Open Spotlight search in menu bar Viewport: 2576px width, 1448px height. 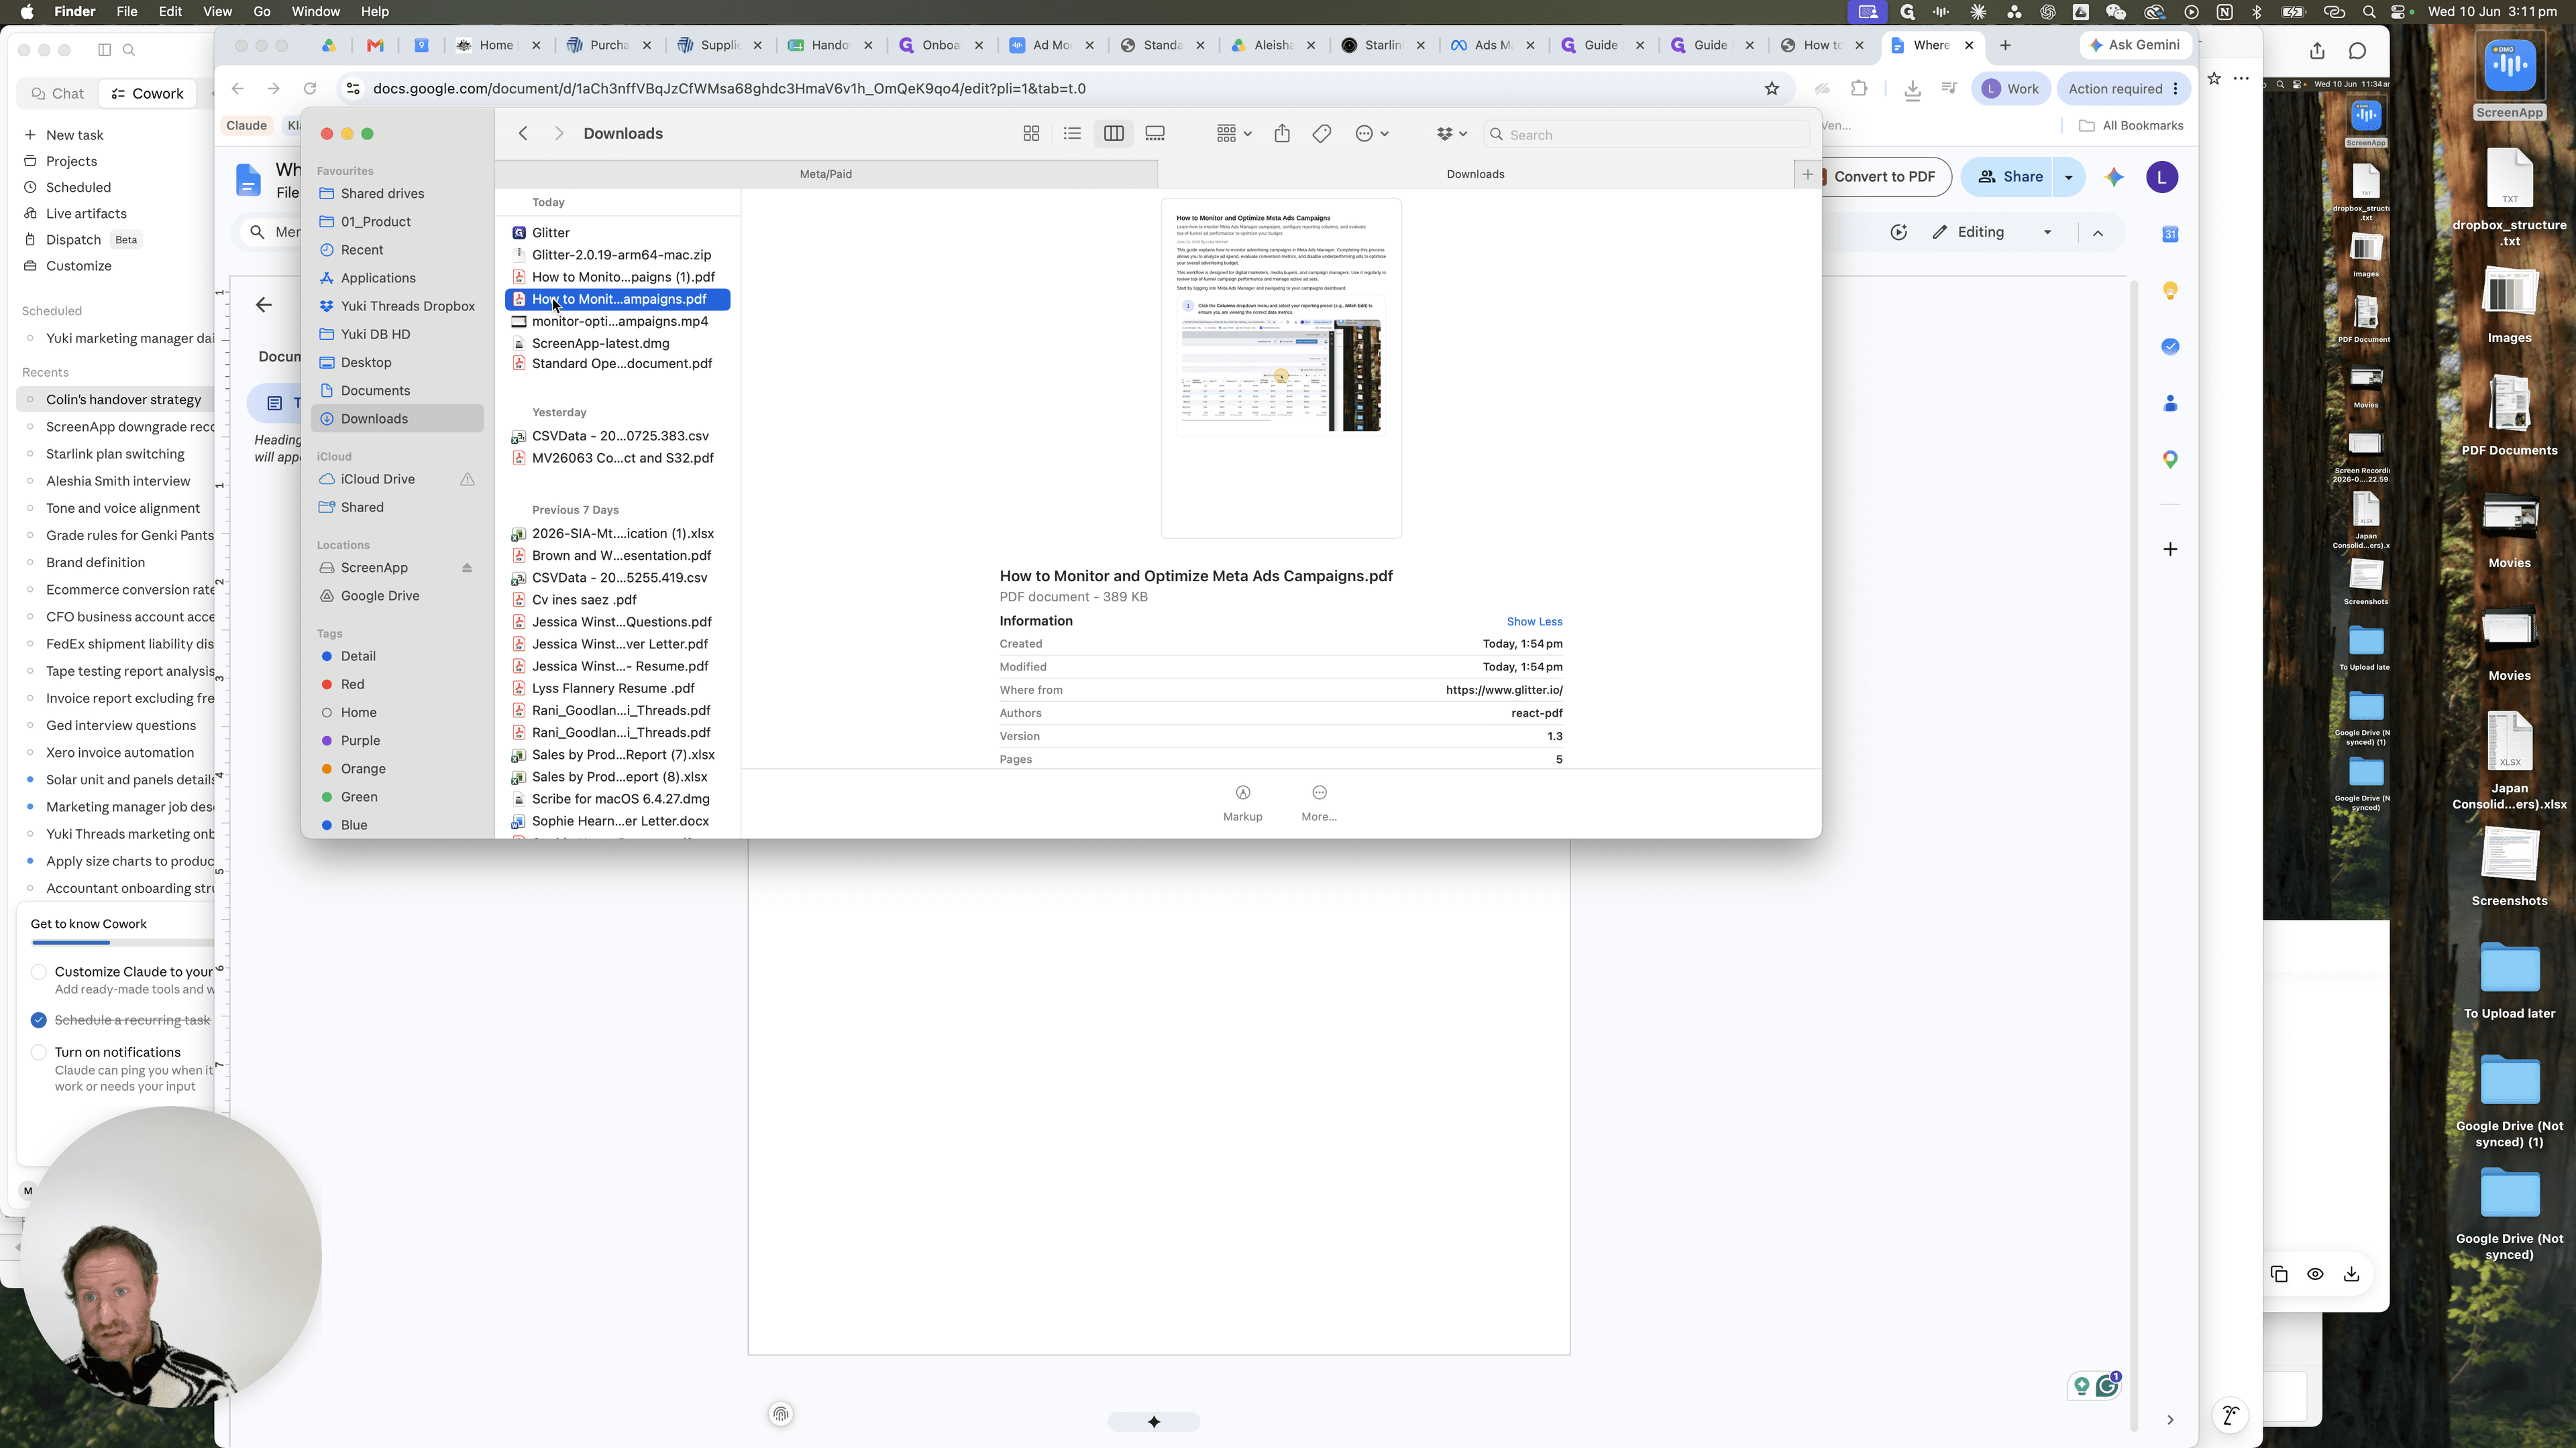click(2368, 11)
